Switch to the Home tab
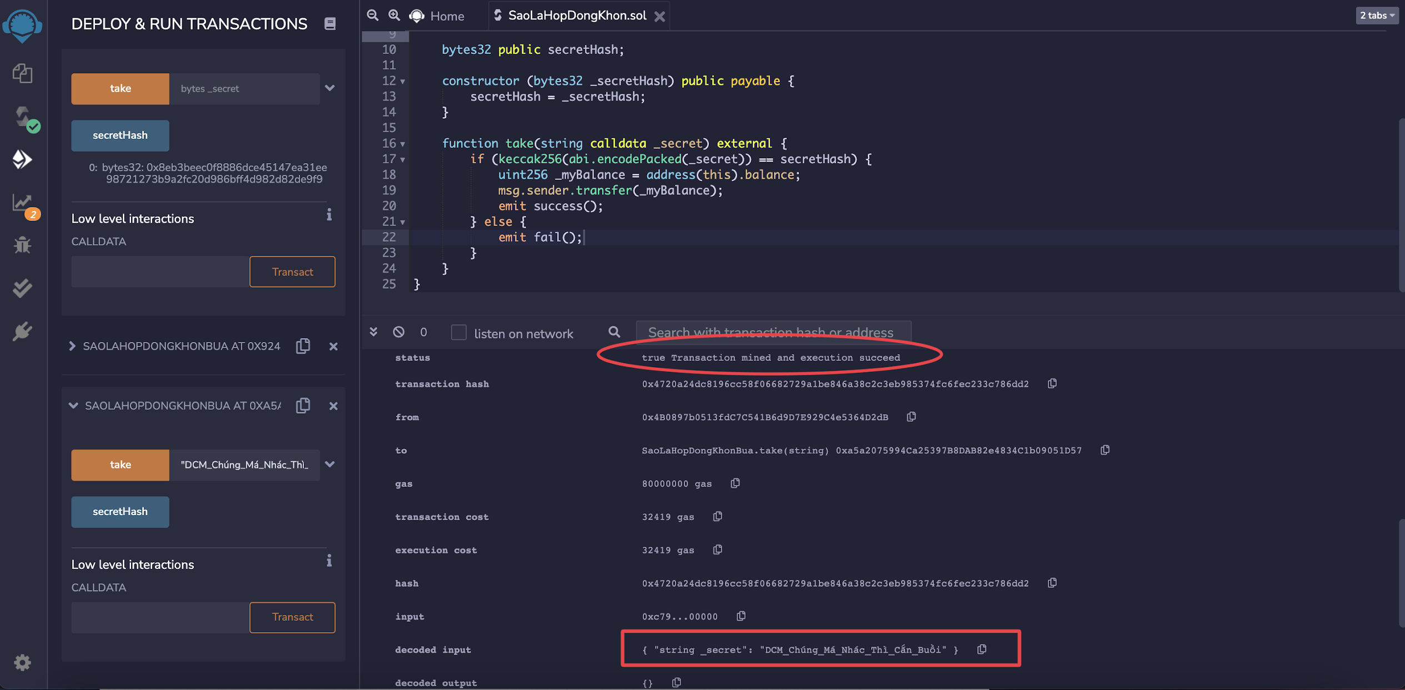This screenshot has height=690, width=1405. click(x=447, y=16)
